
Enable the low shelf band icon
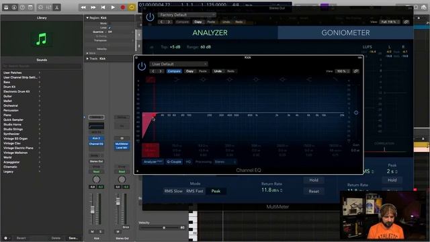[177, 79]
